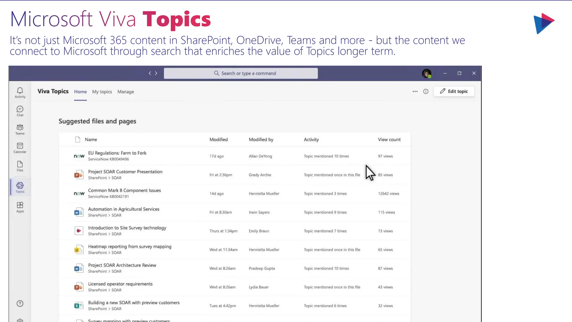Open EU Regulations: Farm to Fork
The height and width of the screenshot is (322, 572).
tap(117, 153)
